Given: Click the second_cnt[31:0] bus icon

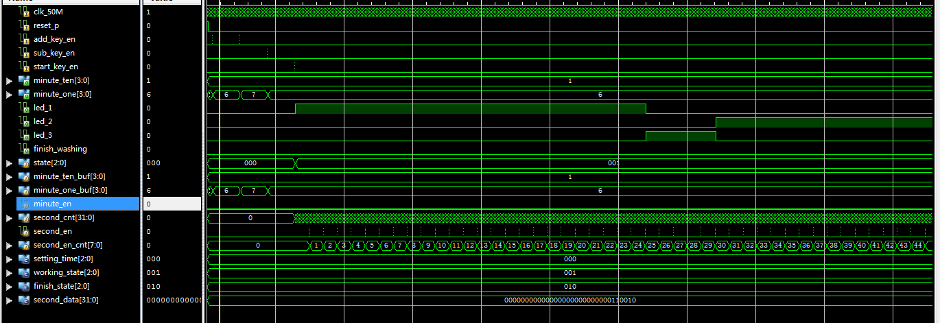Looking at the screenshot, I should pos(24,217).
